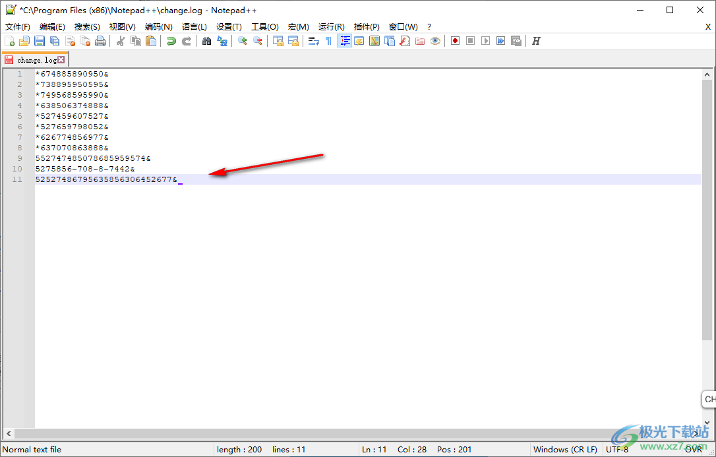716x457 pixels.
Task: Click the Close document toolbar icon
Action: tap(70, 41)
